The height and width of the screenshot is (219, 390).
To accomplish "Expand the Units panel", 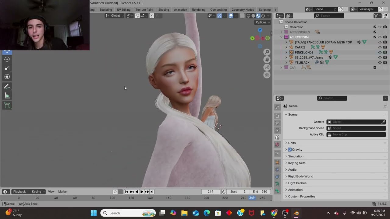I will 335,143.
